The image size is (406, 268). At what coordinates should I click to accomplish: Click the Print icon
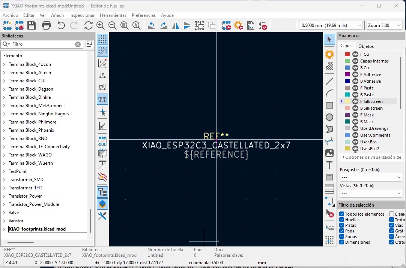pyautogui.click(x=47, y=25)
